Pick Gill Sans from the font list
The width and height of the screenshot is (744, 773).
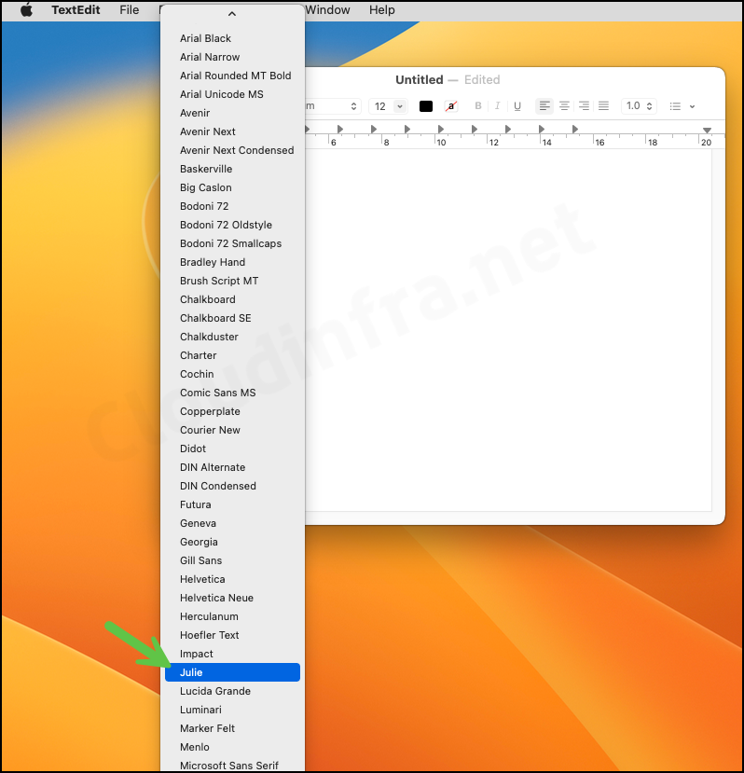[x=232, y=561]
